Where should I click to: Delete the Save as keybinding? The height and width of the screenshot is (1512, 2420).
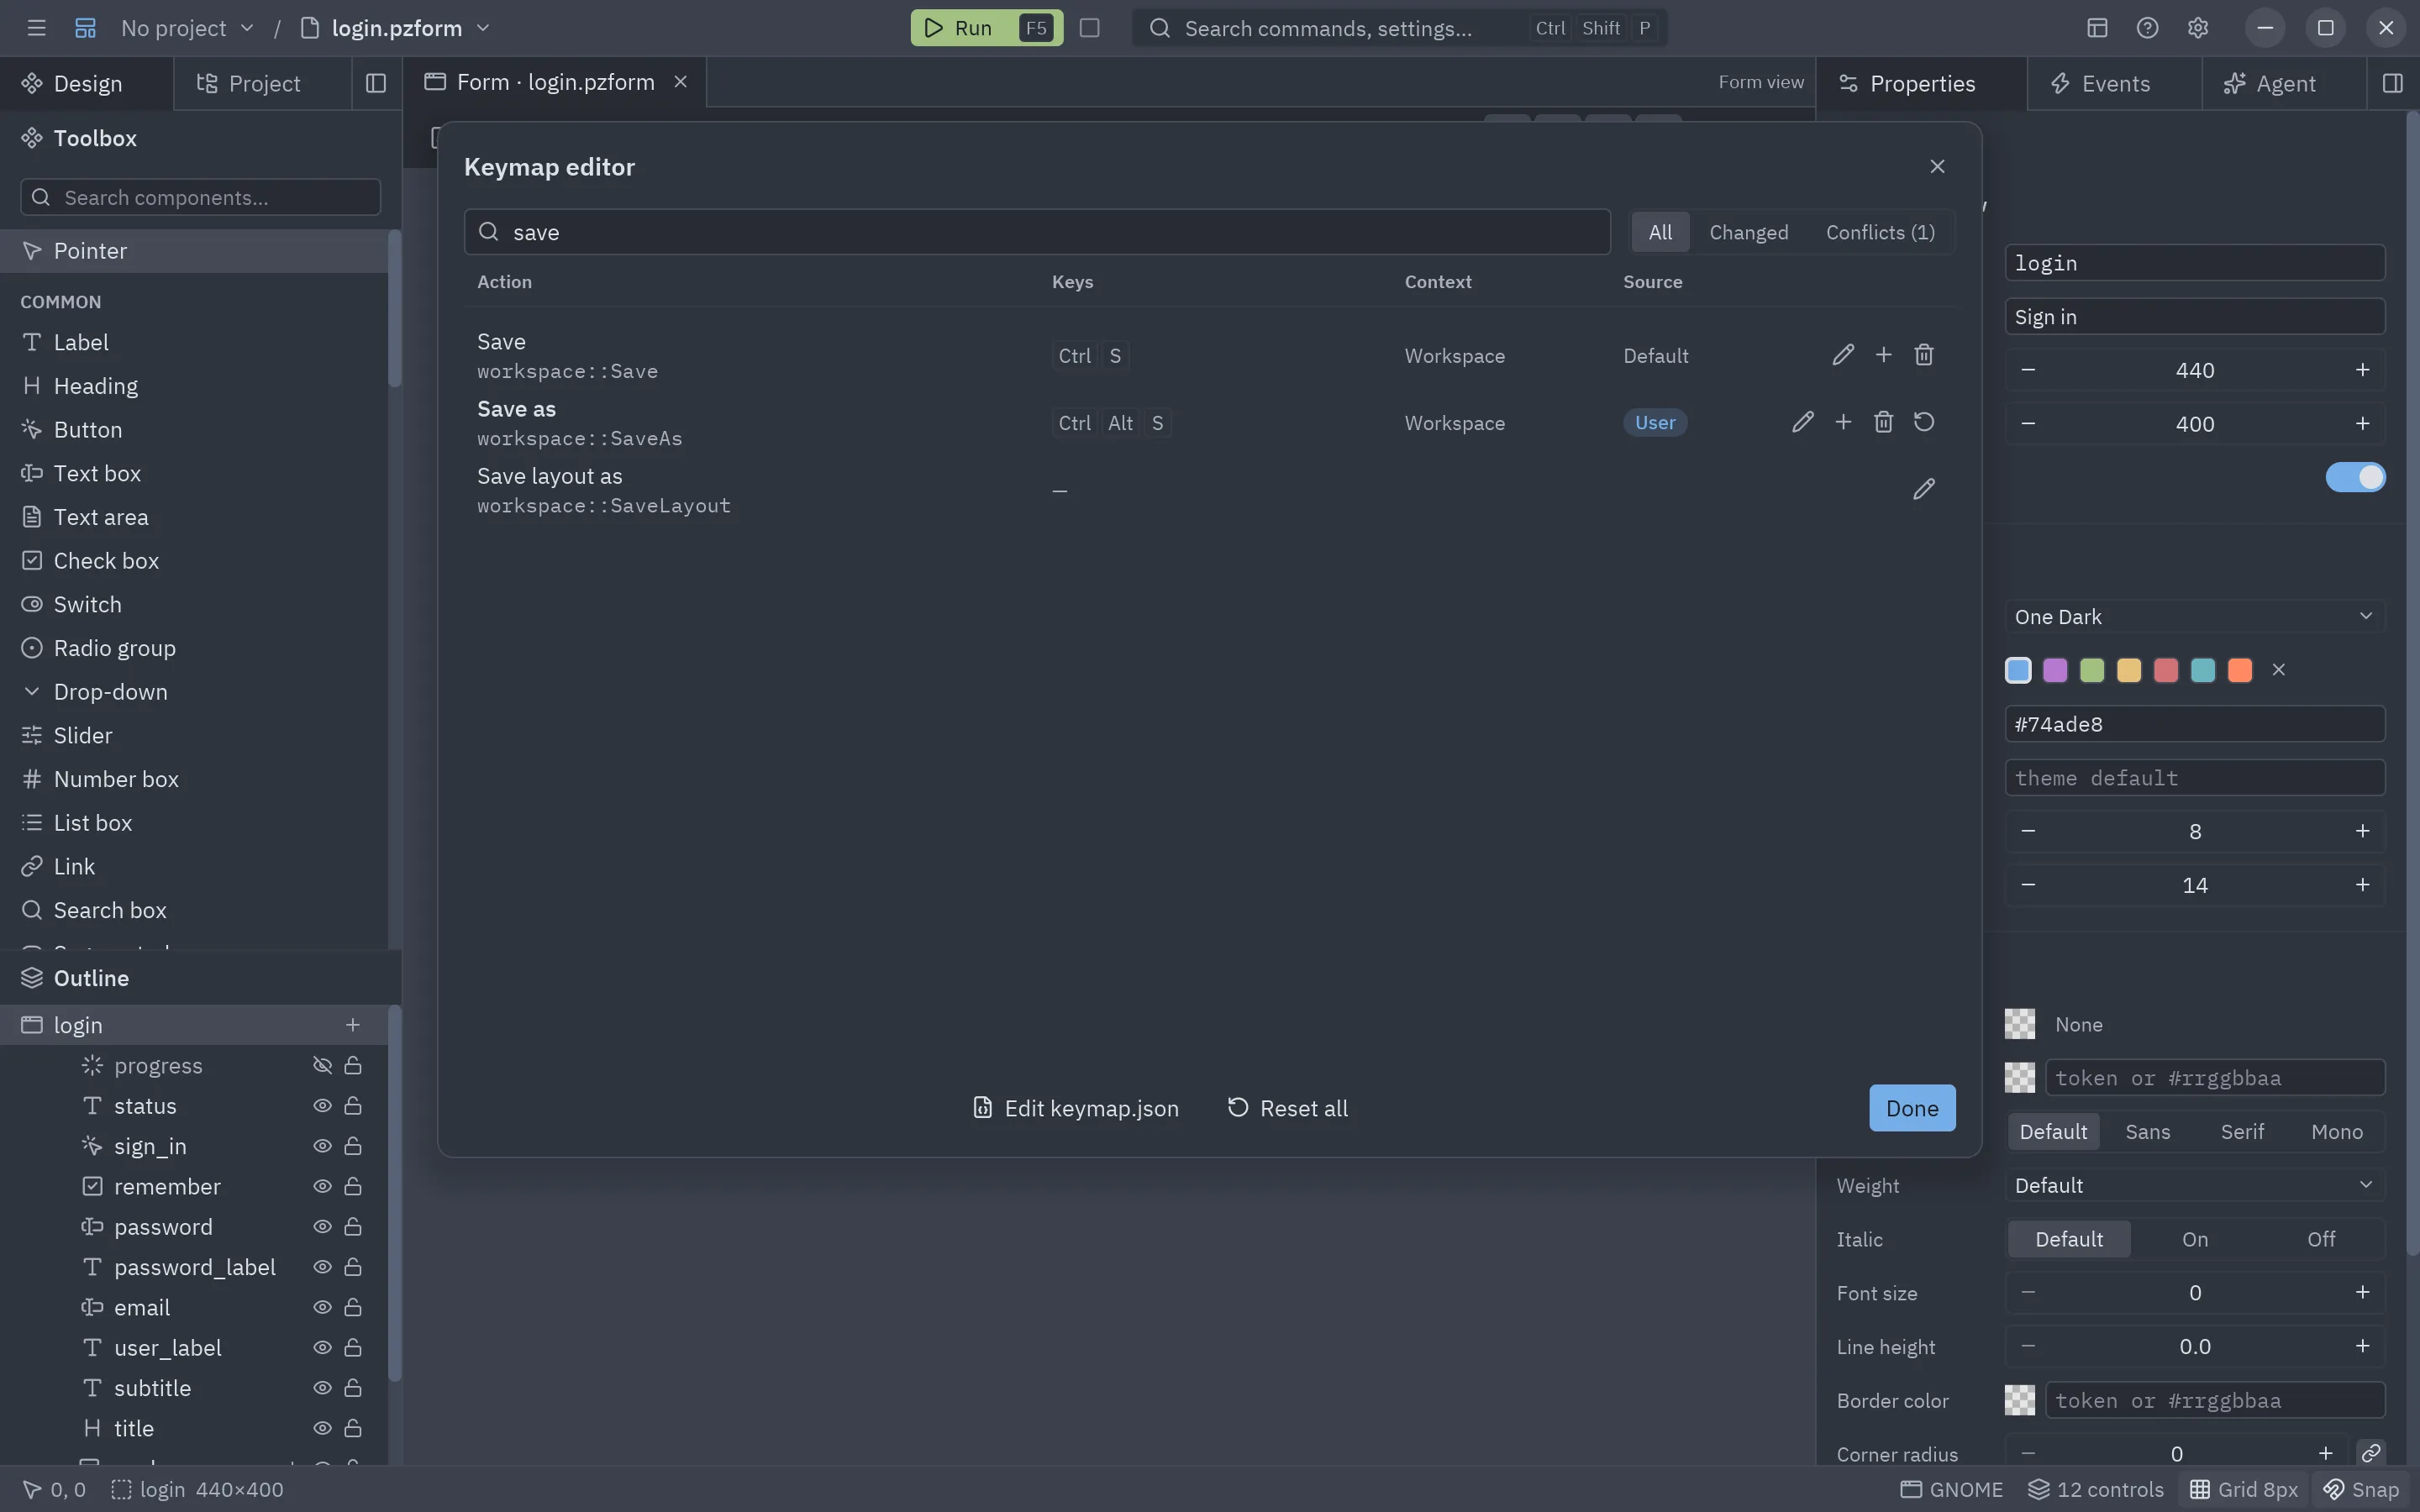click(x=1883, y=422)
